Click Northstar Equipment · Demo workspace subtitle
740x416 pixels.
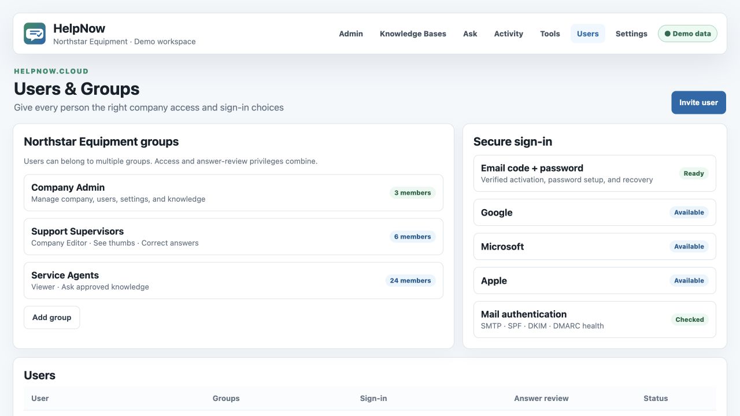124,42
